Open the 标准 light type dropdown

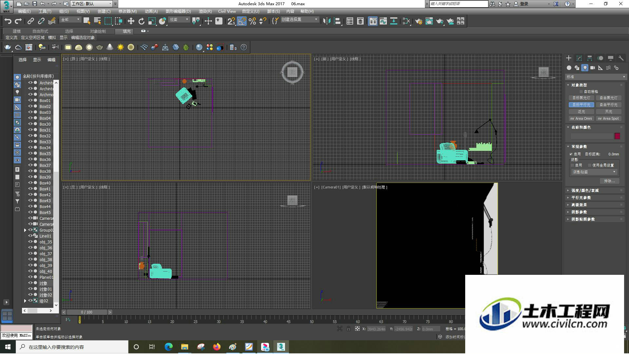click(x=596, y=77)
